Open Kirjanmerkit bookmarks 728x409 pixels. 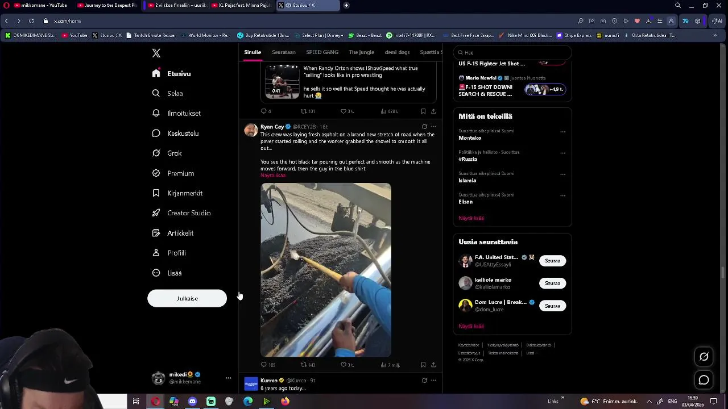coord(177,193)
